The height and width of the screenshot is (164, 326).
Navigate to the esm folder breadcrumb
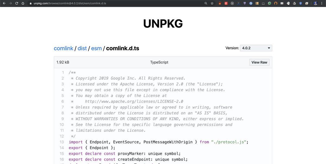click(x=96, y=48)
